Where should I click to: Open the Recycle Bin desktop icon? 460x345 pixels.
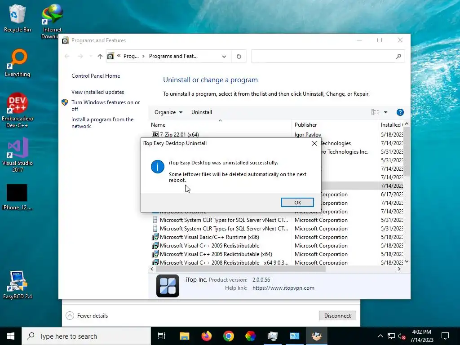[x=18, y=18]
